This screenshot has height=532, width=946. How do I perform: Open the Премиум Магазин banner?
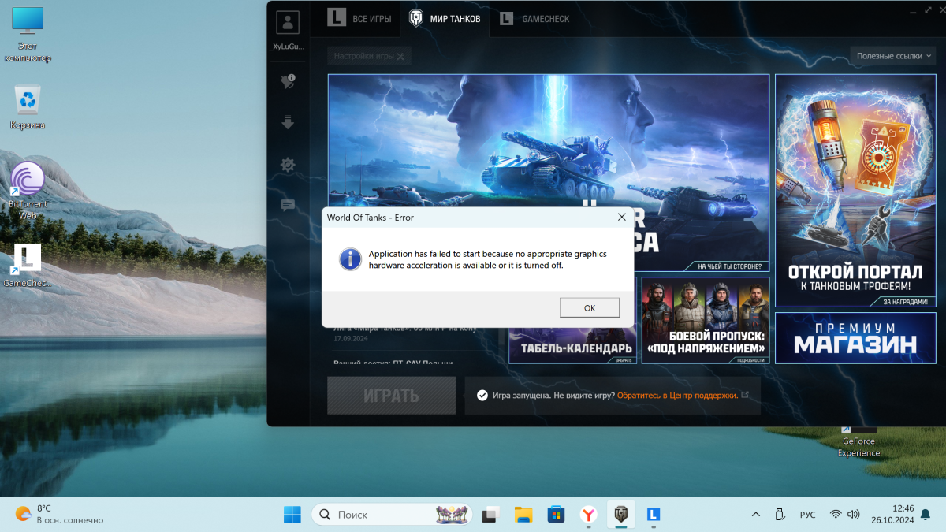[x=855, y=338]
